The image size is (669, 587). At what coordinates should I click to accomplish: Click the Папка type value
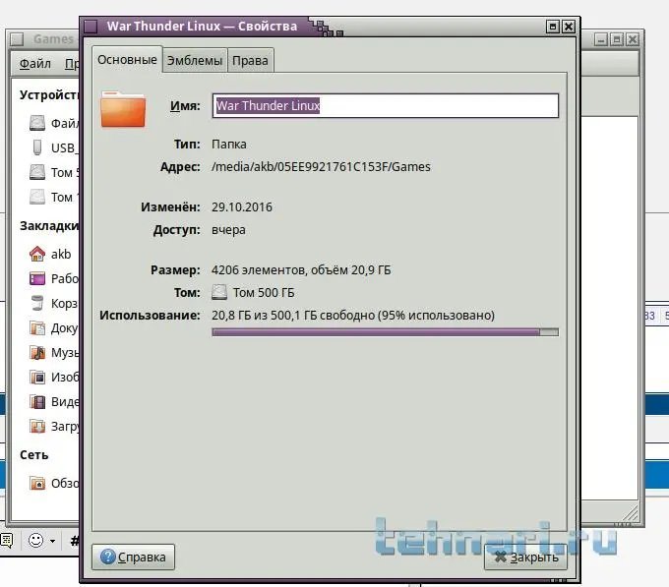(x=228, y=145)
